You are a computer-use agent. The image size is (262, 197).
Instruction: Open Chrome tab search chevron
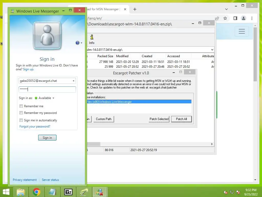[226, 9]
